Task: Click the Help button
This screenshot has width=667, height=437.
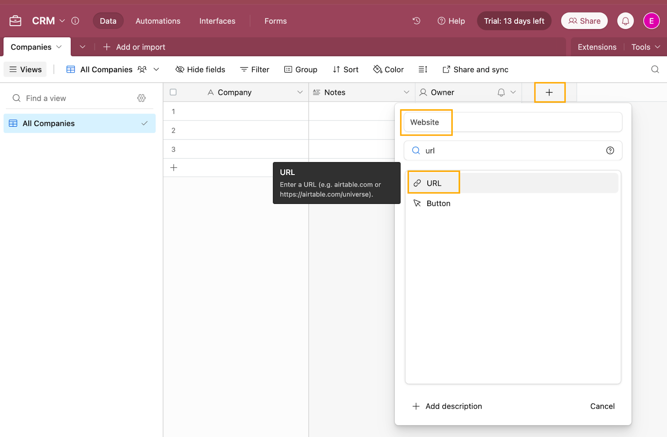Action: [x=451, y=21]
